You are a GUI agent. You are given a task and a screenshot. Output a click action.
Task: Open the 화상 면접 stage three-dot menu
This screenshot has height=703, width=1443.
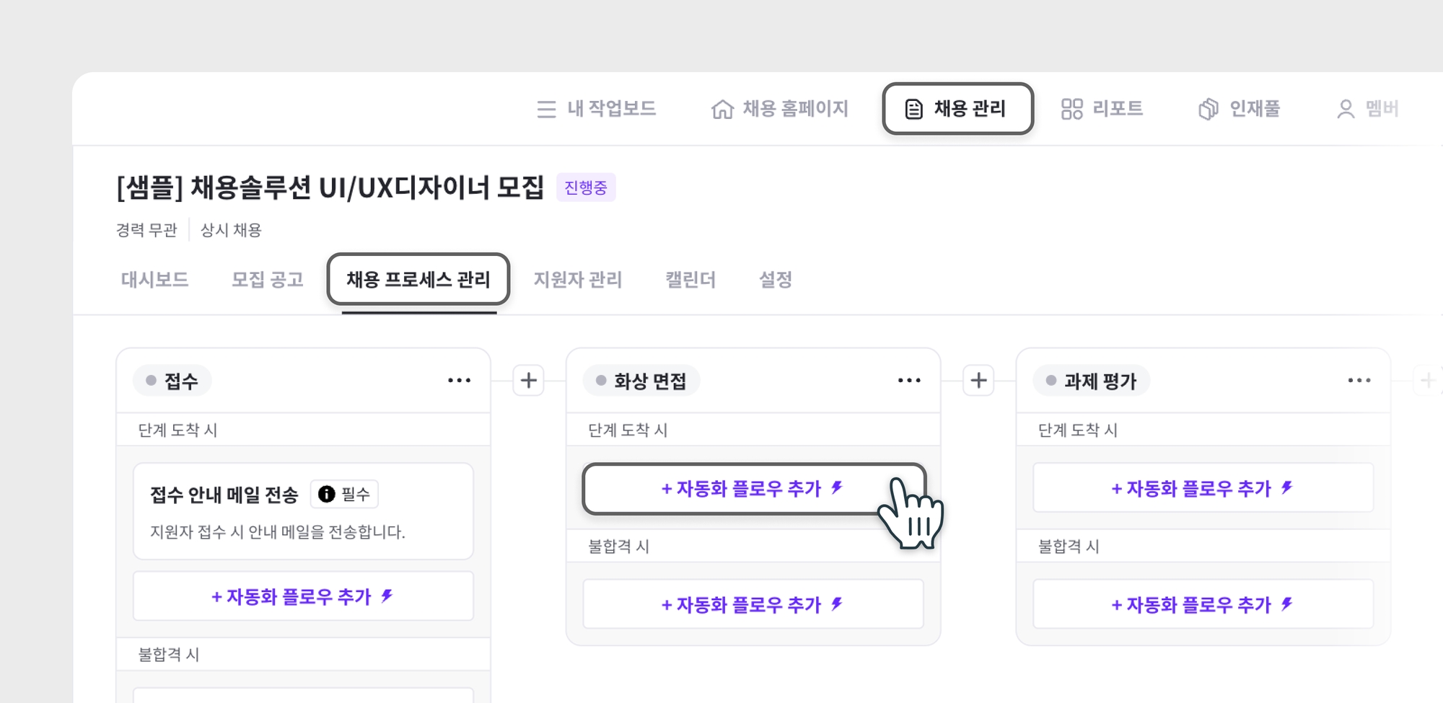click(909, 380)
